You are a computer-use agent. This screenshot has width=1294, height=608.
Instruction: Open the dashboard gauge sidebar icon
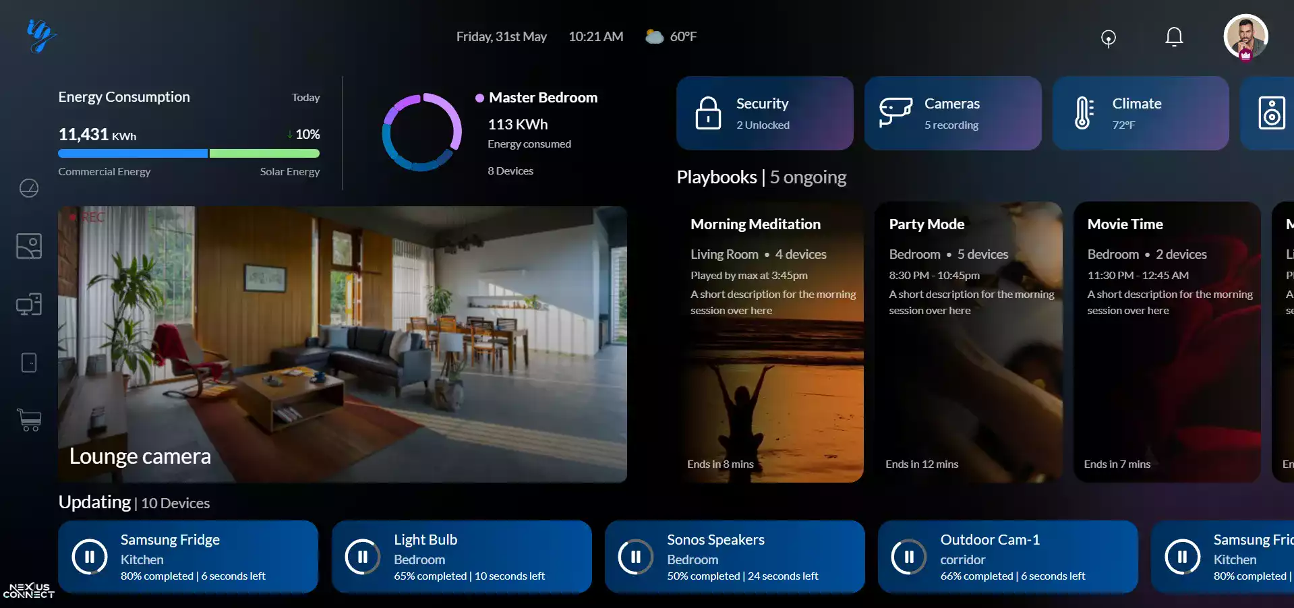29,188
